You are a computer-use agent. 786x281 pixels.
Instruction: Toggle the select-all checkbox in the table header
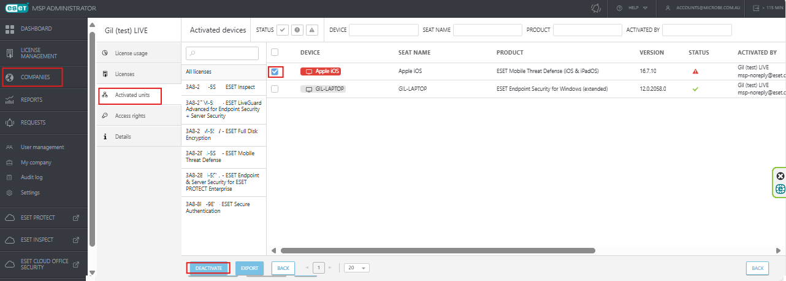[x=275, y=52]
